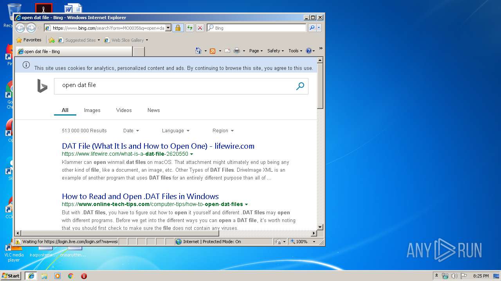The width and height of the screenshot is (501, 281).
Task: Click the red Opera icon in taskbar
Action: pos(84,276)
